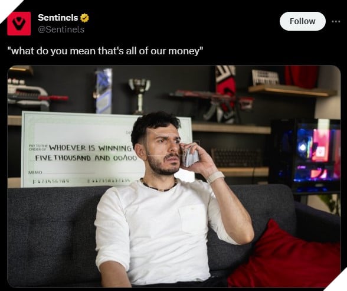
Task: Follow the Sentinels account
Action: [303, 21]
